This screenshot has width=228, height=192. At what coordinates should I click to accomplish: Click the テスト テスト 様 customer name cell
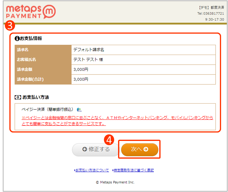(143, 60)
